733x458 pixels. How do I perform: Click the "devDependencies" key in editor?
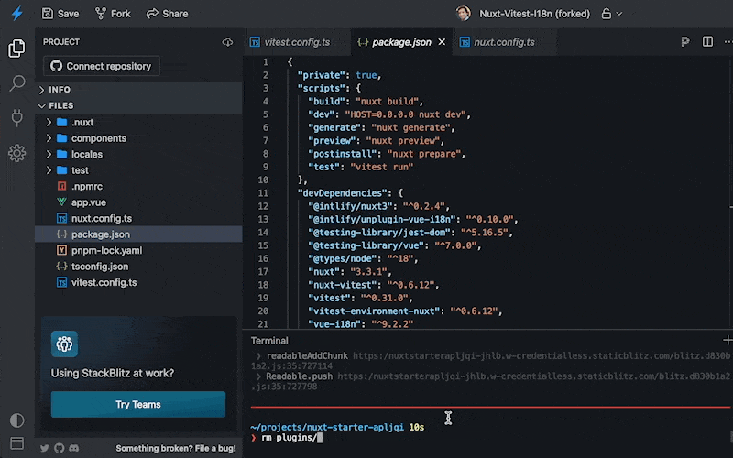coord(347,193)
